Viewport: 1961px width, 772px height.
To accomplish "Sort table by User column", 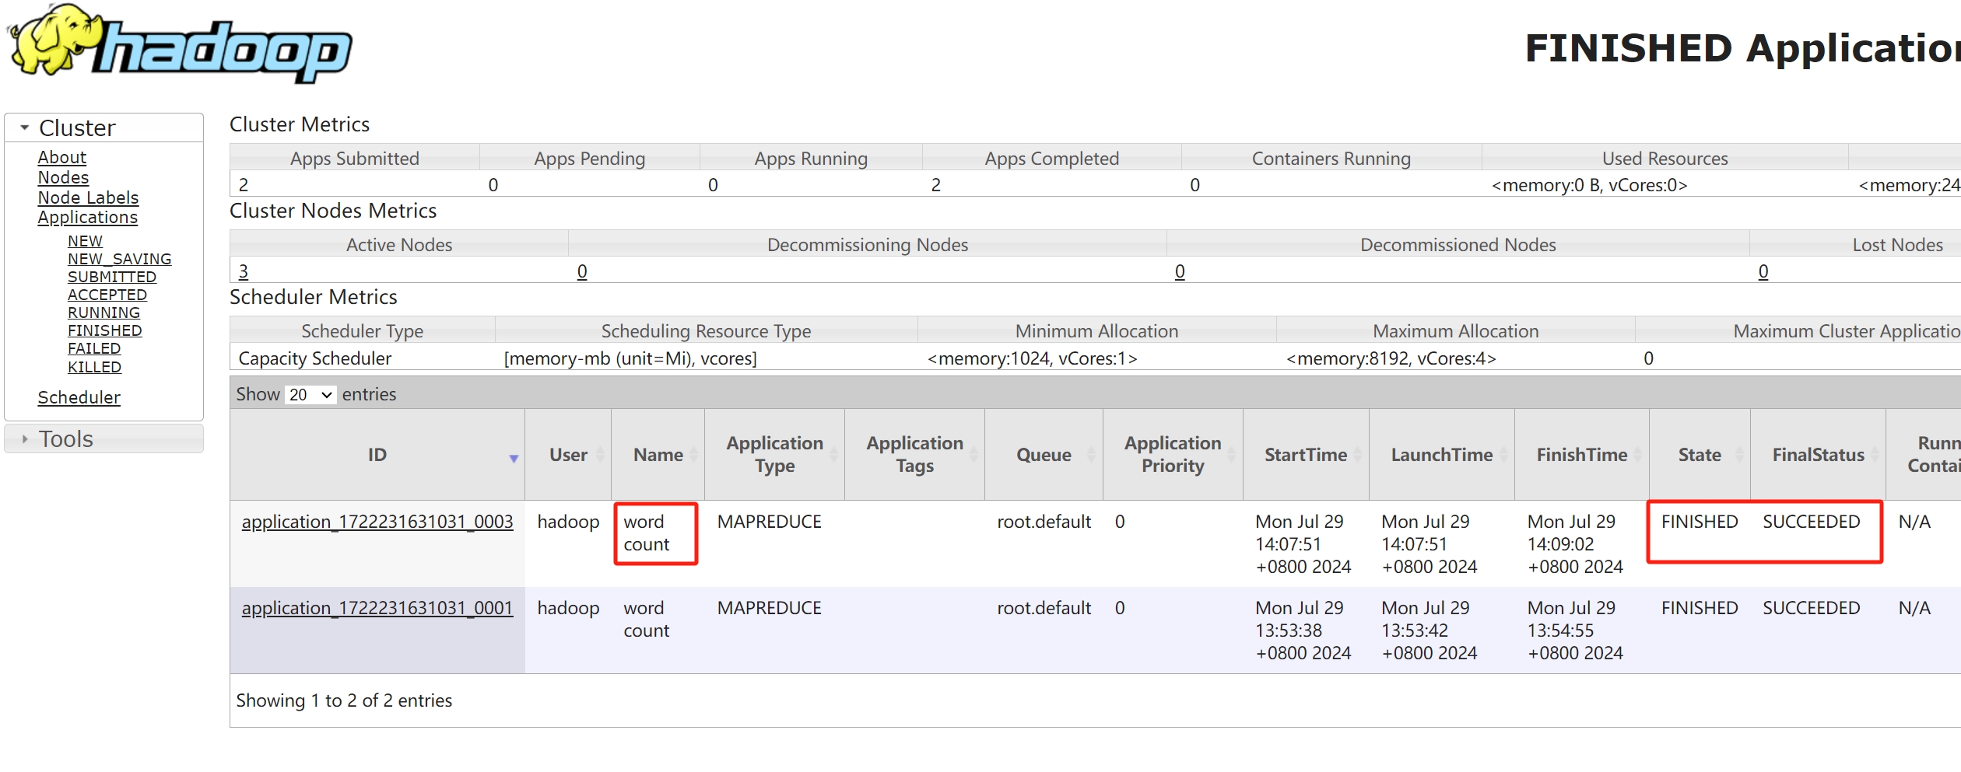I will 568,455.
